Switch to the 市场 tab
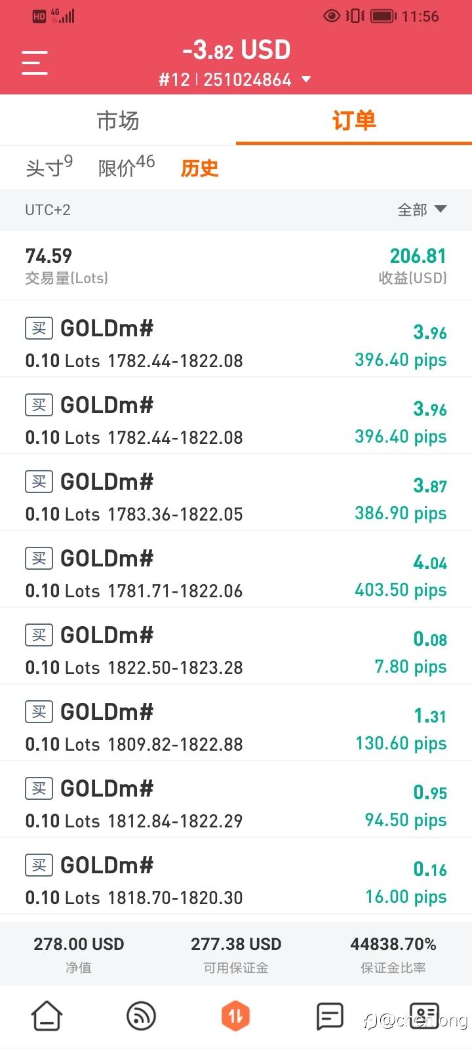The width and height of the screenshot is (472, 1049). pyautogui.click(x=118, y=121)
